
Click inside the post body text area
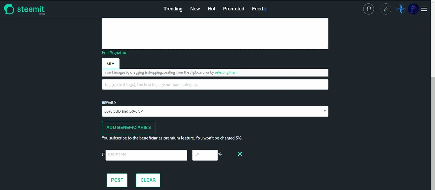click(x=215, y=33)
